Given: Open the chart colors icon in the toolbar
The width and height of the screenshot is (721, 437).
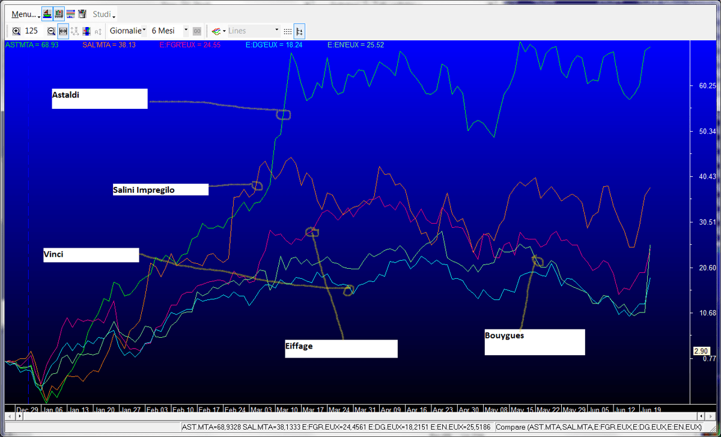Looking at the screenshot, I should click(87, 31).
